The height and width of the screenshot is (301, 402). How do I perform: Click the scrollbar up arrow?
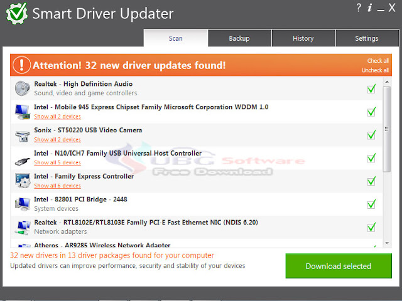point(387,82)
